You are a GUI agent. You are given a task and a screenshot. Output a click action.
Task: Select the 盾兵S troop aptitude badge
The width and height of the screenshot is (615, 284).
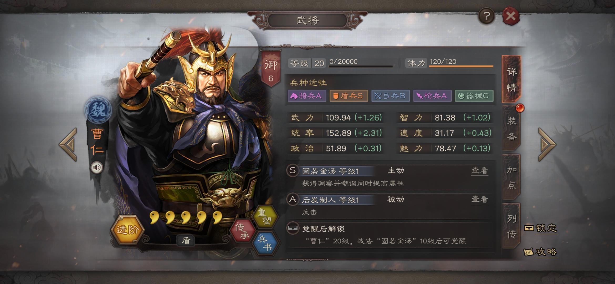[348, 96]
